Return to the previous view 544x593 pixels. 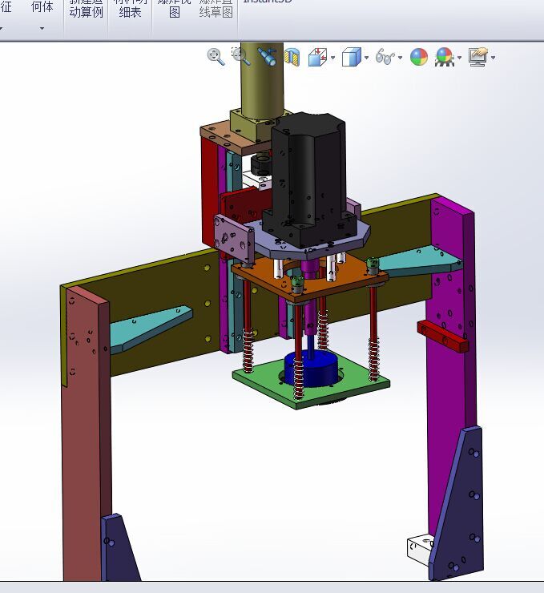267,57
